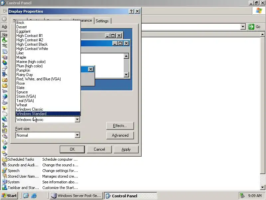Click Control Panel list scroll up arrow

[x=262, y=35]
